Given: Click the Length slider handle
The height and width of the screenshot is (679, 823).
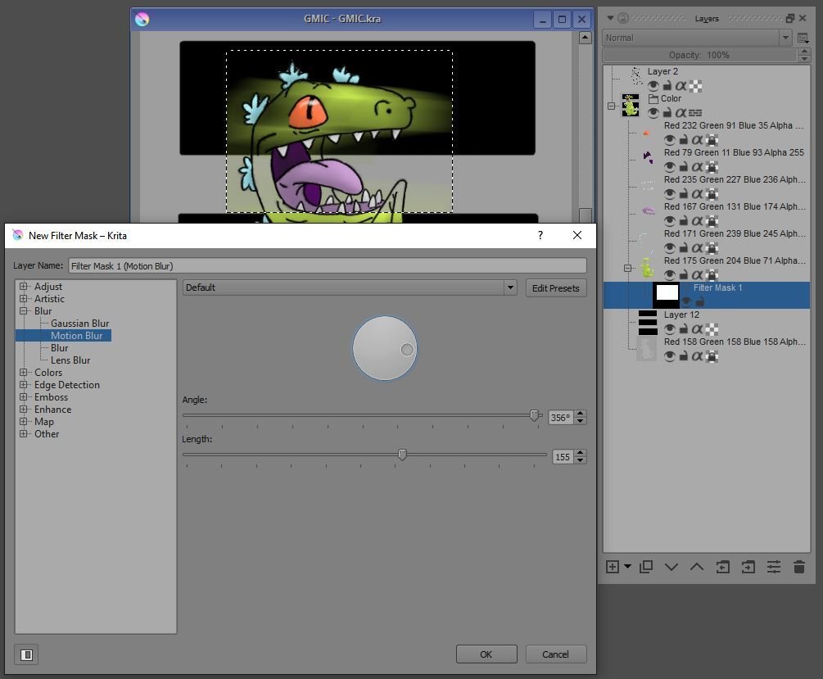Looking at the screenshot, I should click(402, 455).
